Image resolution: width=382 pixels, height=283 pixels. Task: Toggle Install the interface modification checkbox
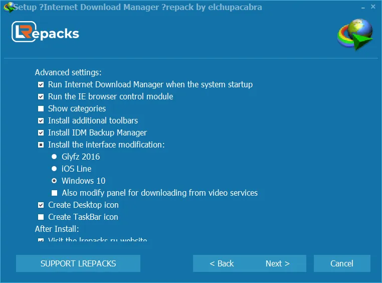click(41, 145)
